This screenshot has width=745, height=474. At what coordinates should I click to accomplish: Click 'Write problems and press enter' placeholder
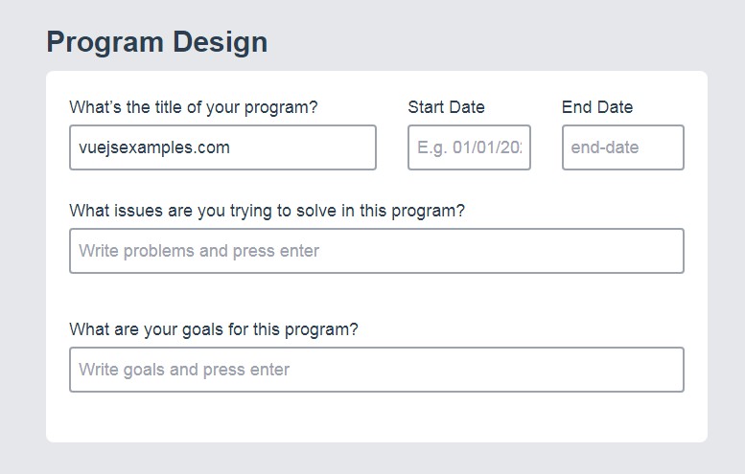tap(198, 251)
